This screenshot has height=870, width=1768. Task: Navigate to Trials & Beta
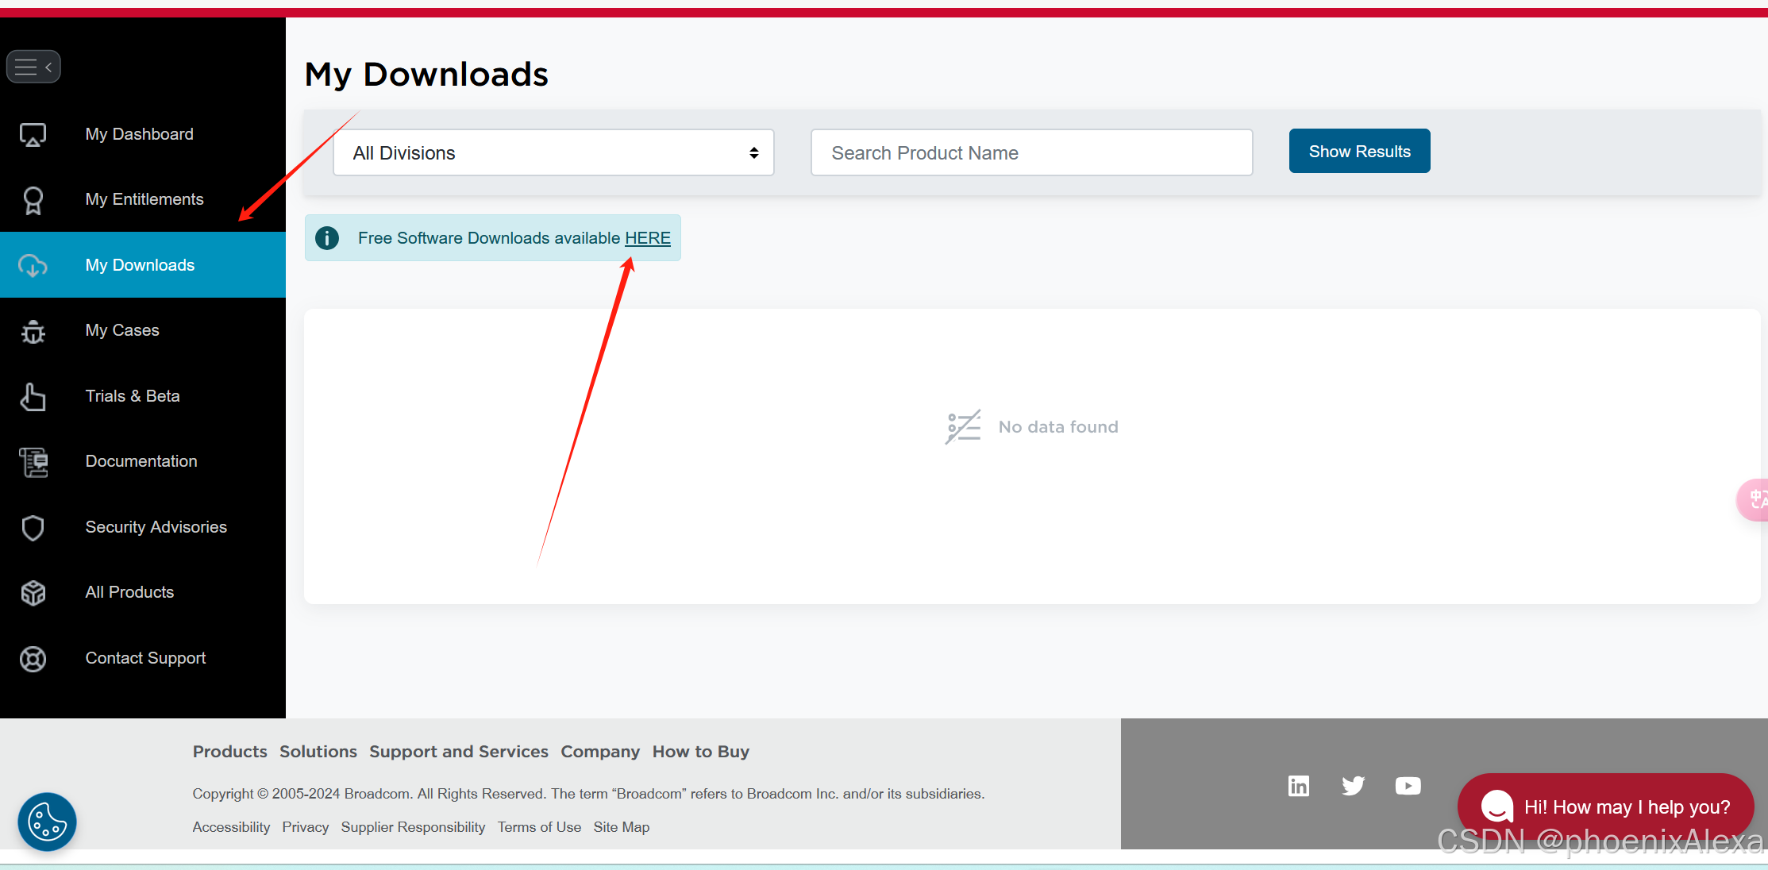[143, 396]
